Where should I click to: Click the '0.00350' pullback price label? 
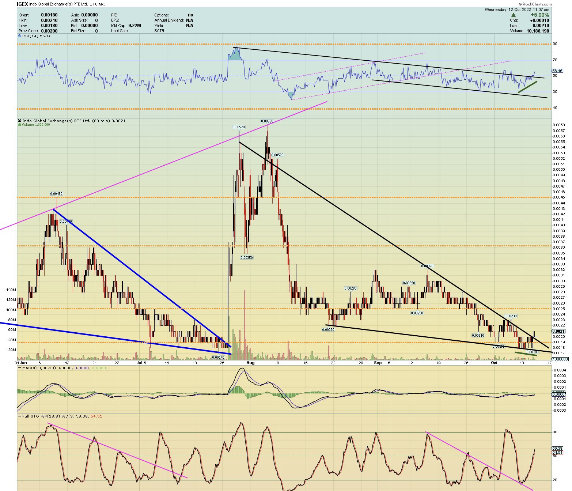pos(247,257)
